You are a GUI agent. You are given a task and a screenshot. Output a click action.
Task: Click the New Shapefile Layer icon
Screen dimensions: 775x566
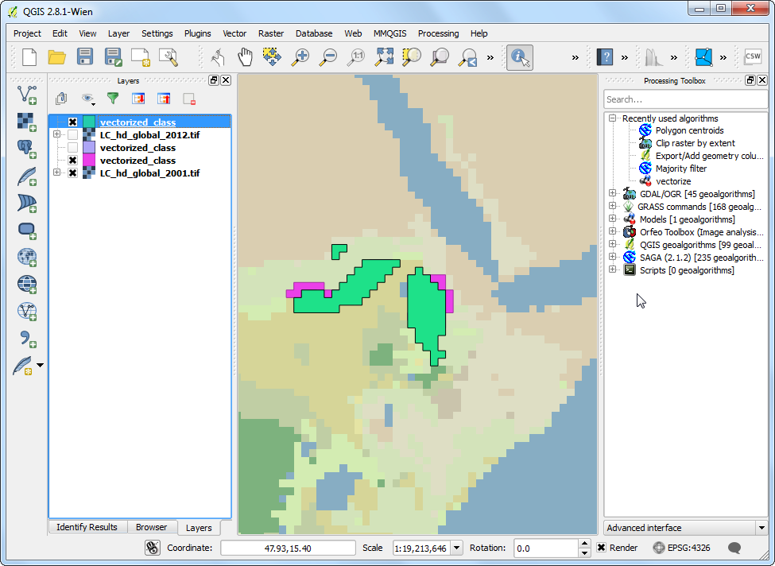click(x=24, y=366)
